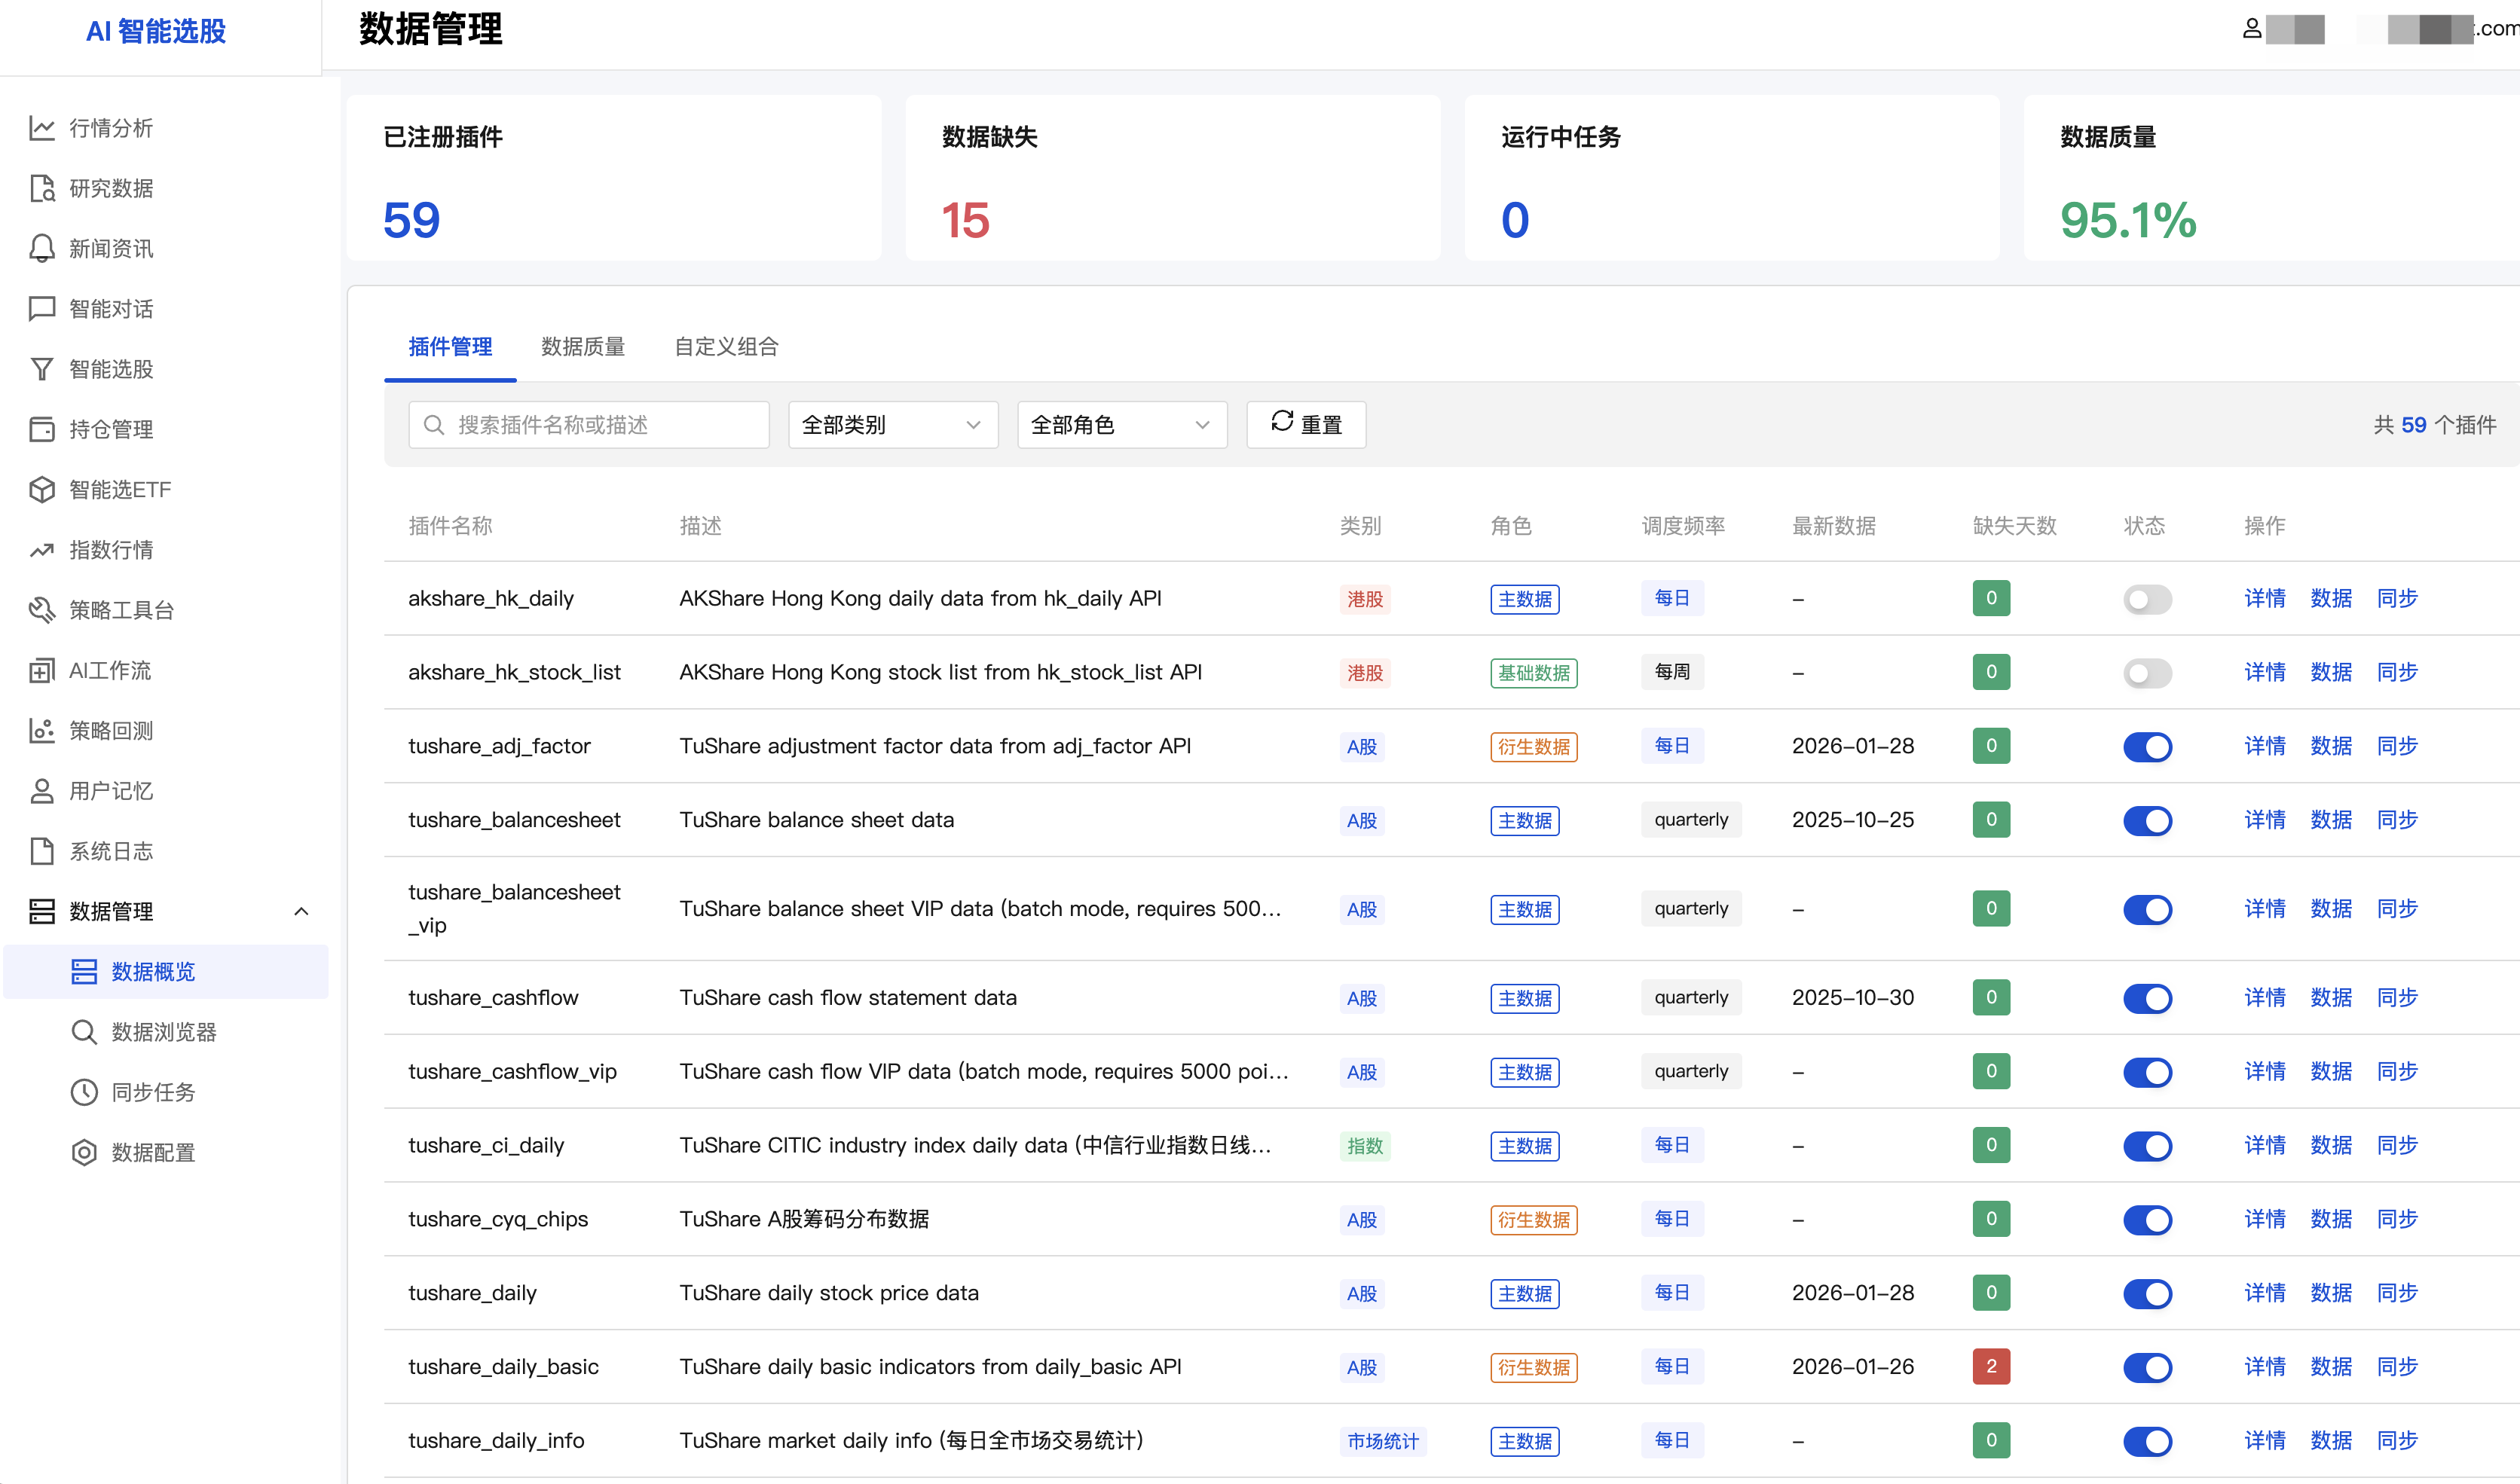
Task: Switch to the 插件管理 tab
Action: 450,347
